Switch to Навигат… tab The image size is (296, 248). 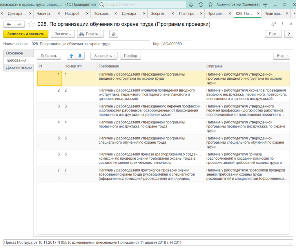45,14
